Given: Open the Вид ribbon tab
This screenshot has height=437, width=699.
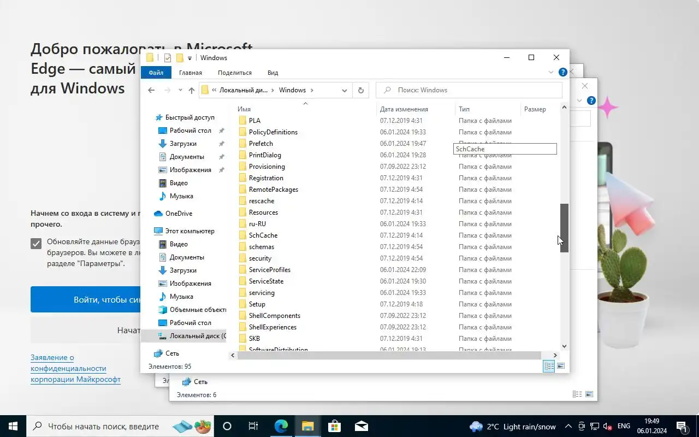Looking at the screenshot, I should 273,73.
